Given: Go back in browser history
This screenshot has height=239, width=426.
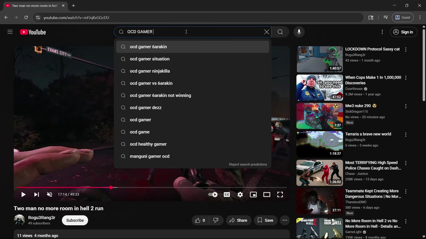Looking at the screenshot, I should click(x=6, y=18).
